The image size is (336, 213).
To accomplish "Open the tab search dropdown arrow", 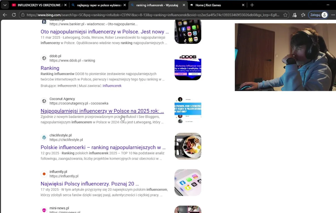I will [x=5, y=5].
